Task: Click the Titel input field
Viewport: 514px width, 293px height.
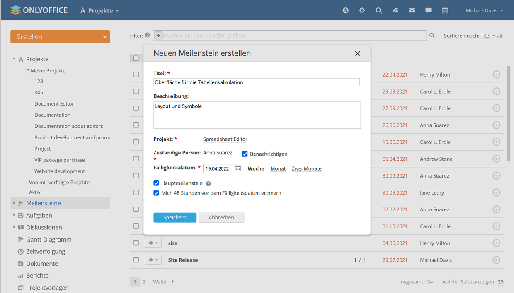Action: point(257,82)
